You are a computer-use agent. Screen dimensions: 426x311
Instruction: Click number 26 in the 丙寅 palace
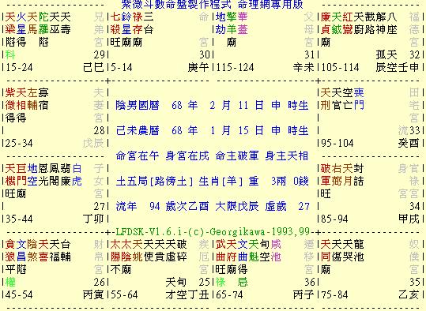pyautogui.click(x=99, y=283)
